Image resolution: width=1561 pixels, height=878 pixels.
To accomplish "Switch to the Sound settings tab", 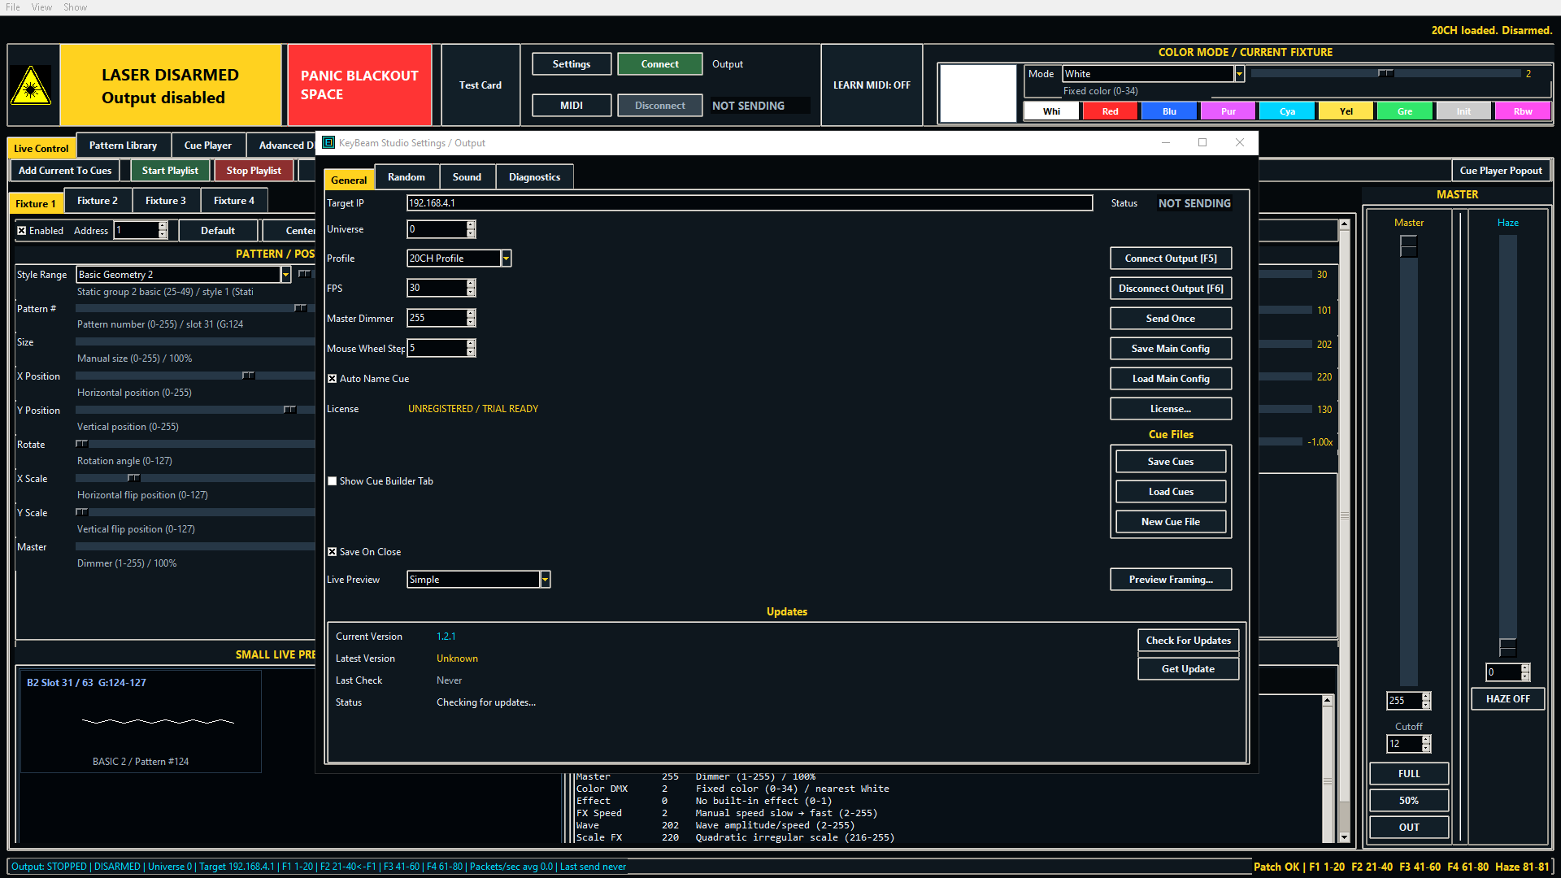I will (467, 177).
